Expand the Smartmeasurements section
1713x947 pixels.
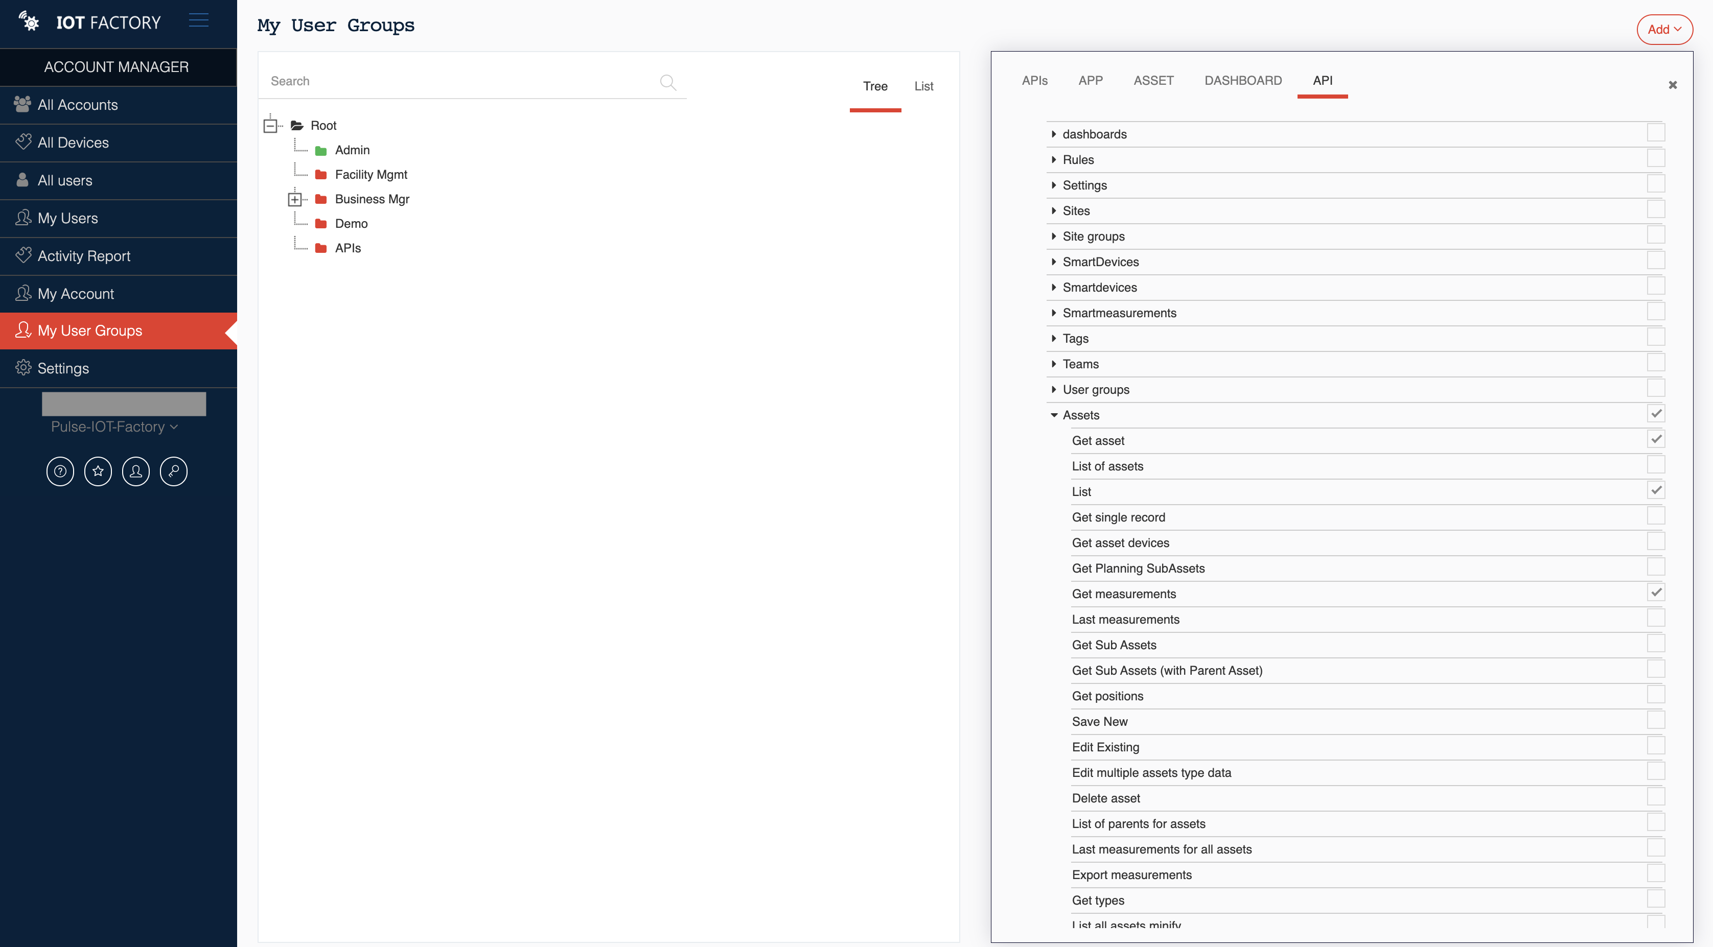[1054, 313]
